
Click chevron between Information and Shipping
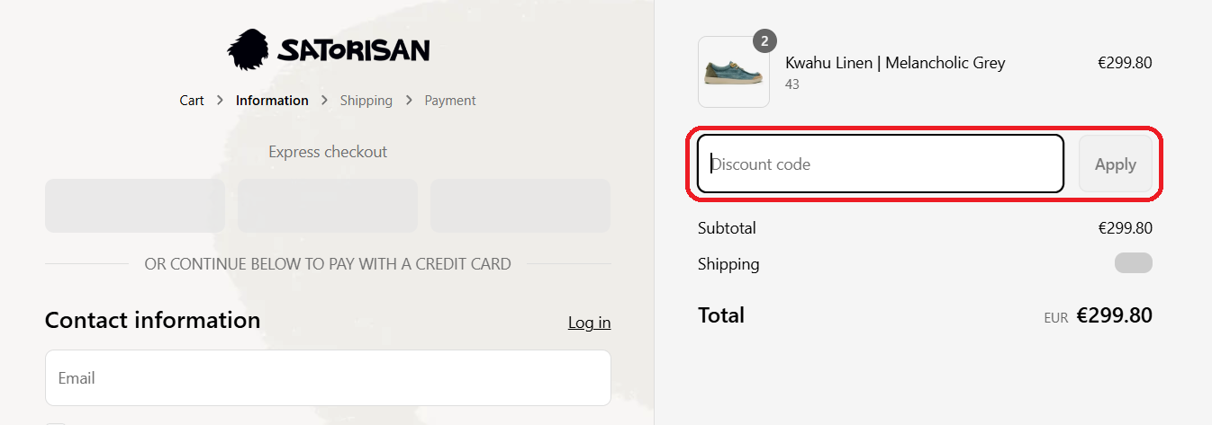pyautogui.click(x=324, y=101)
